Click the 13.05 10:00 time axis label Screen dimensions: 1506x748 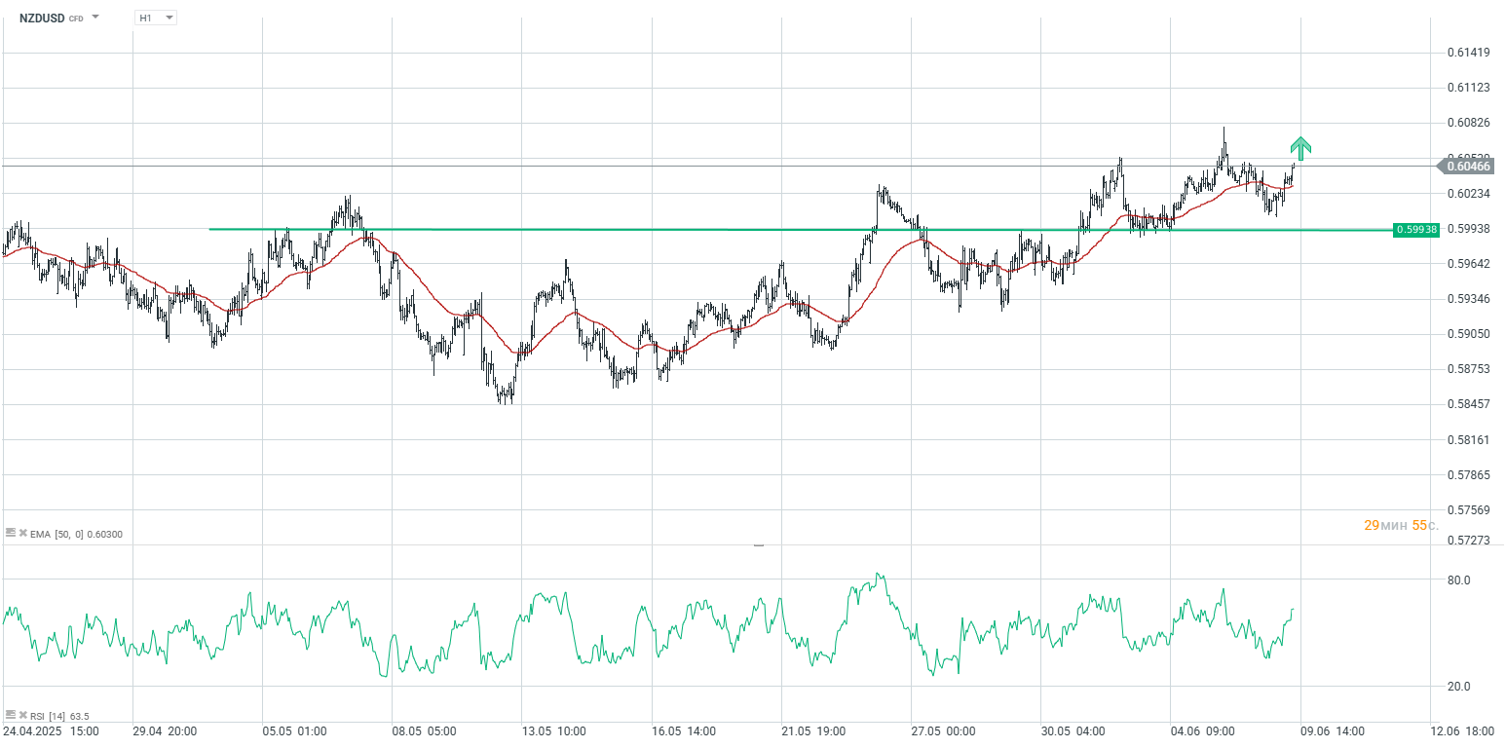[551, 730]
